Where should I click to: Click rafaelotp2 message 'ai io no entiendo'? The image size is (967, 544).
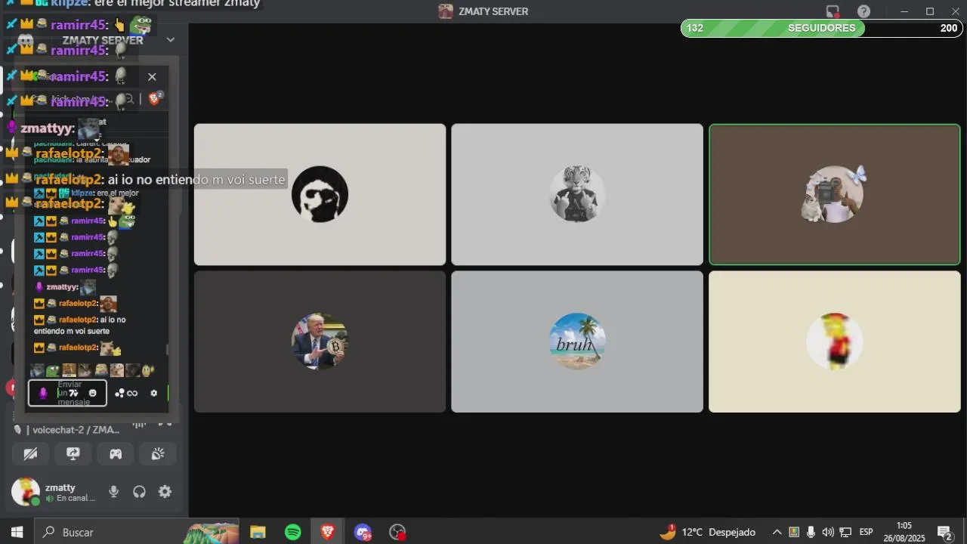[x=80, y=326]
